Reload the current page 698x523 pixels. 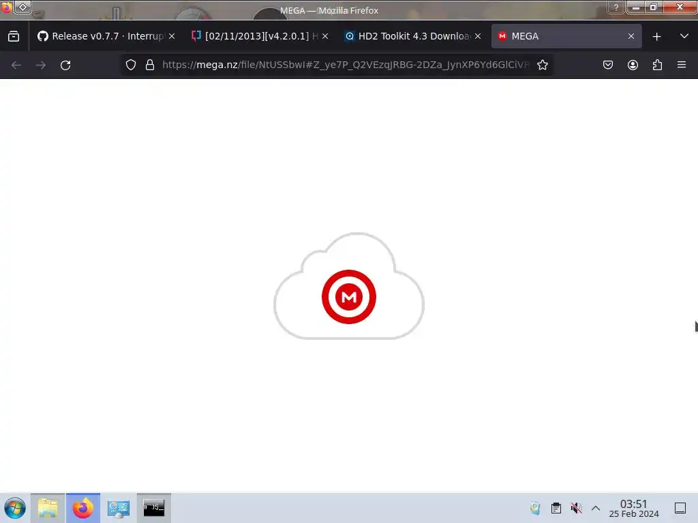(65, 65)
